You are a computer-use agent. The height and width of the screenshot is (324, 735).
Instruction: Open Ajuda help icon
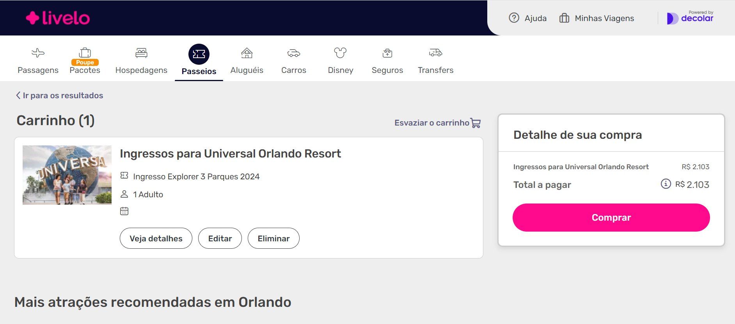(x=514, y=18)
